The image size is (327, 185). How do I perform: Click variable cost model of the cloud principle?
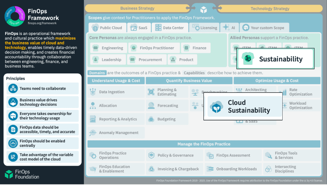click(42, 157)
